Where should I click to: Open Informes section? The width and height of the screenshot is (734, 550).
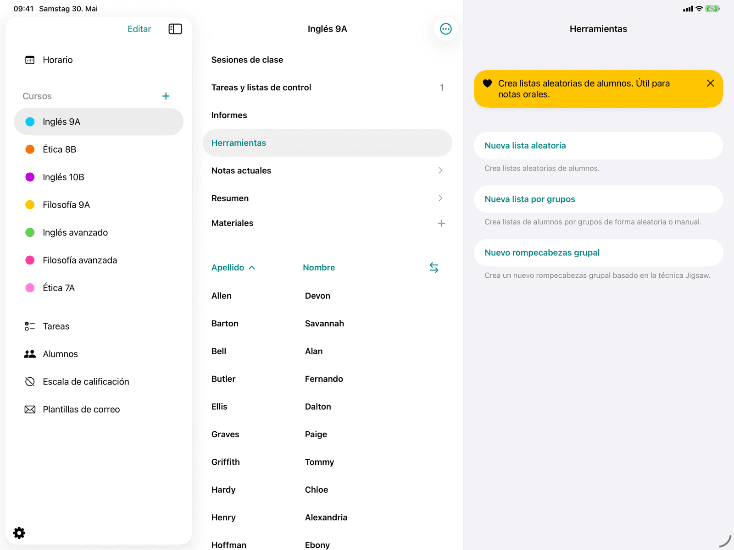coord(328,115)
